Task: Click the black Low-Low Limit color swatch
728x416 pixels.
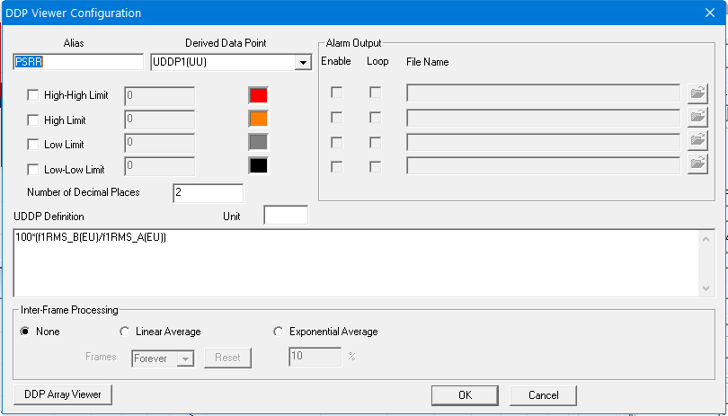Action: [x=258, y=165]
